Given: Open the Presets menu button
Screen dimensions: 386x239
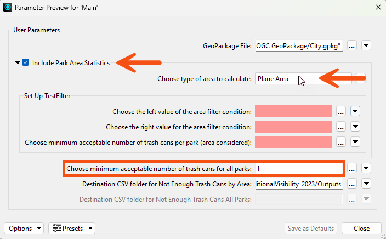Looking at the screenshot, I should tap(72, 229).
